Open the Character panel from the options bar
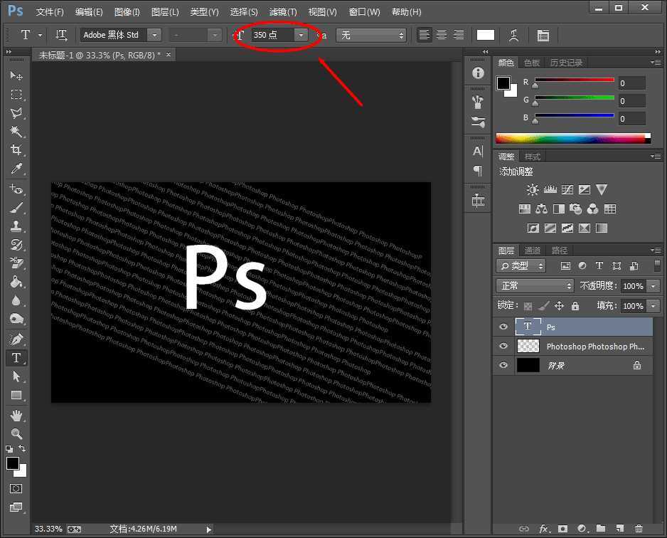The height and width of the screenshot is (538, 667). [543, 35]
